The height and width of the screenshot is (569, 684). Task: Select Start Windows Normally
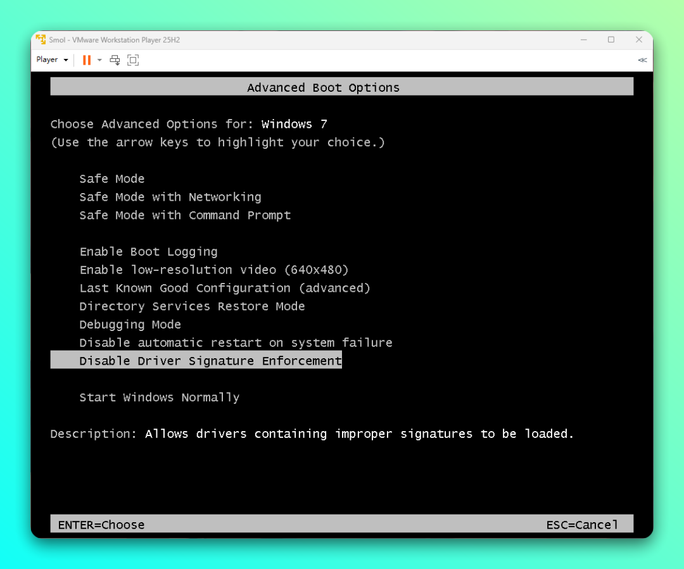tap(159, 397)
